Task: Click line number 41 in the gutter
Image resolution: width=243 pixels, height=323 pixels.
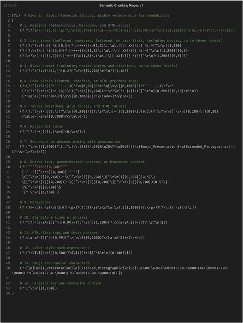Action: [x=8, y=222]
